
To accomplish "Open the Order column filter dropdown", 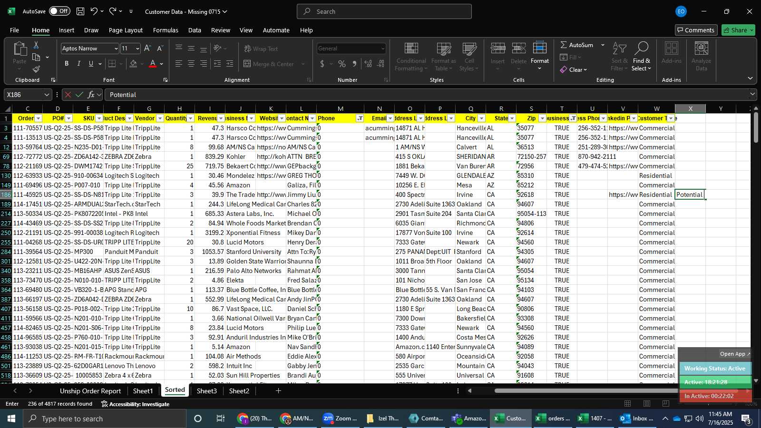I will 39,118.
